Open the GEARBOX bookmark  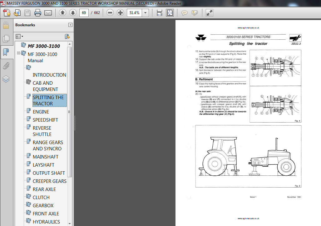coord(43,205)
